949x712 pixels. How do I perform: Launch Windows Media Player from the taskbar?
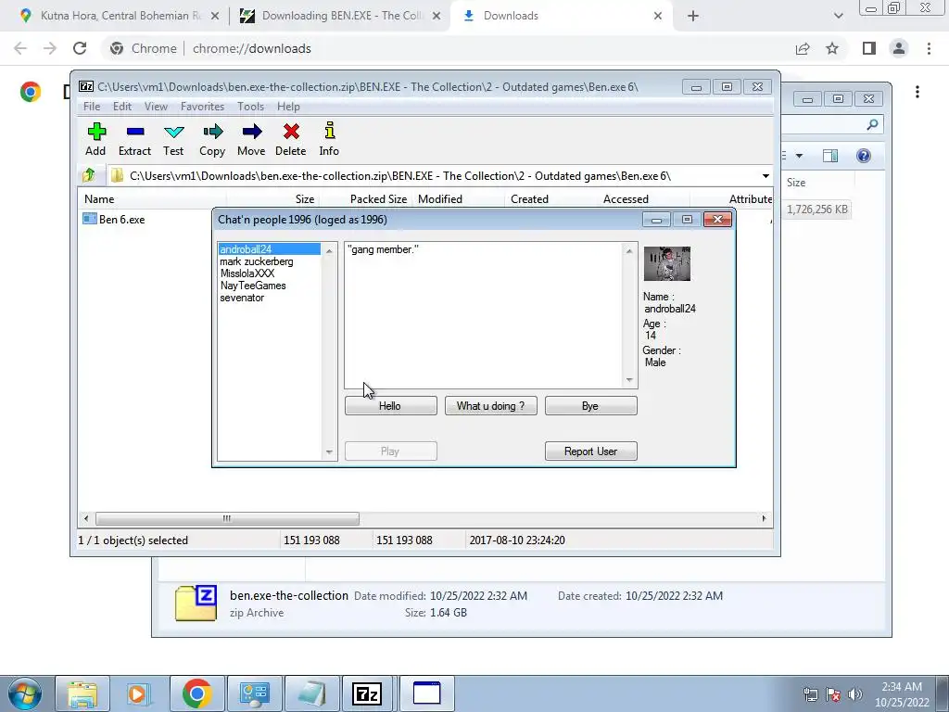click(x=139, y=693)
